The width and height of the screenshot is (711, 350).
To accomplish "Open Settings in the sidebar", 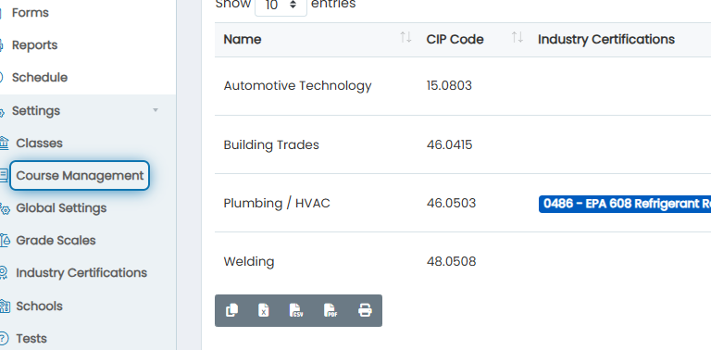I will coord(36,110).
